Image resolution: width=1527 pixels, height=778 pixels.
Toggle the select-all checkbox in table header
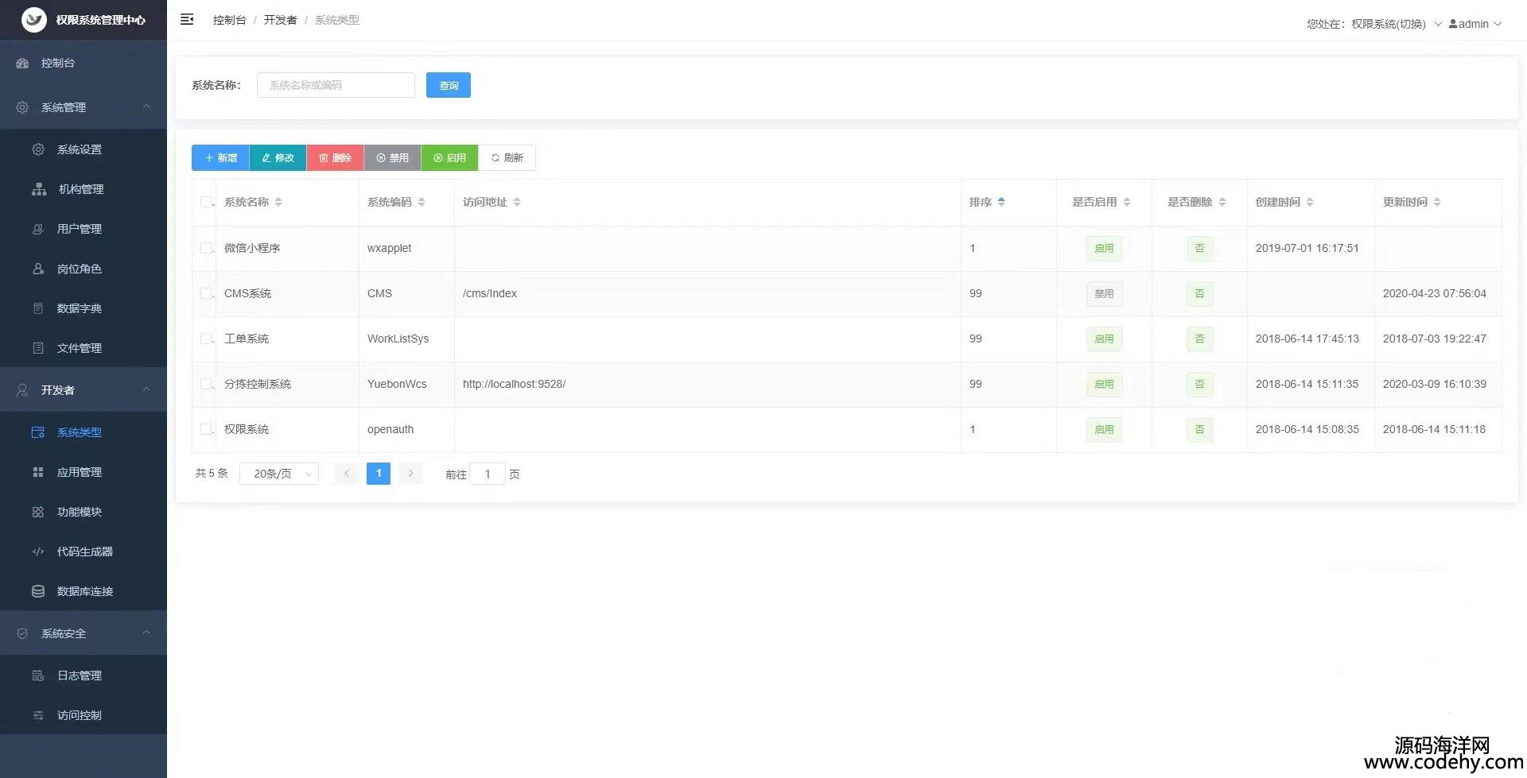[206, 202]
